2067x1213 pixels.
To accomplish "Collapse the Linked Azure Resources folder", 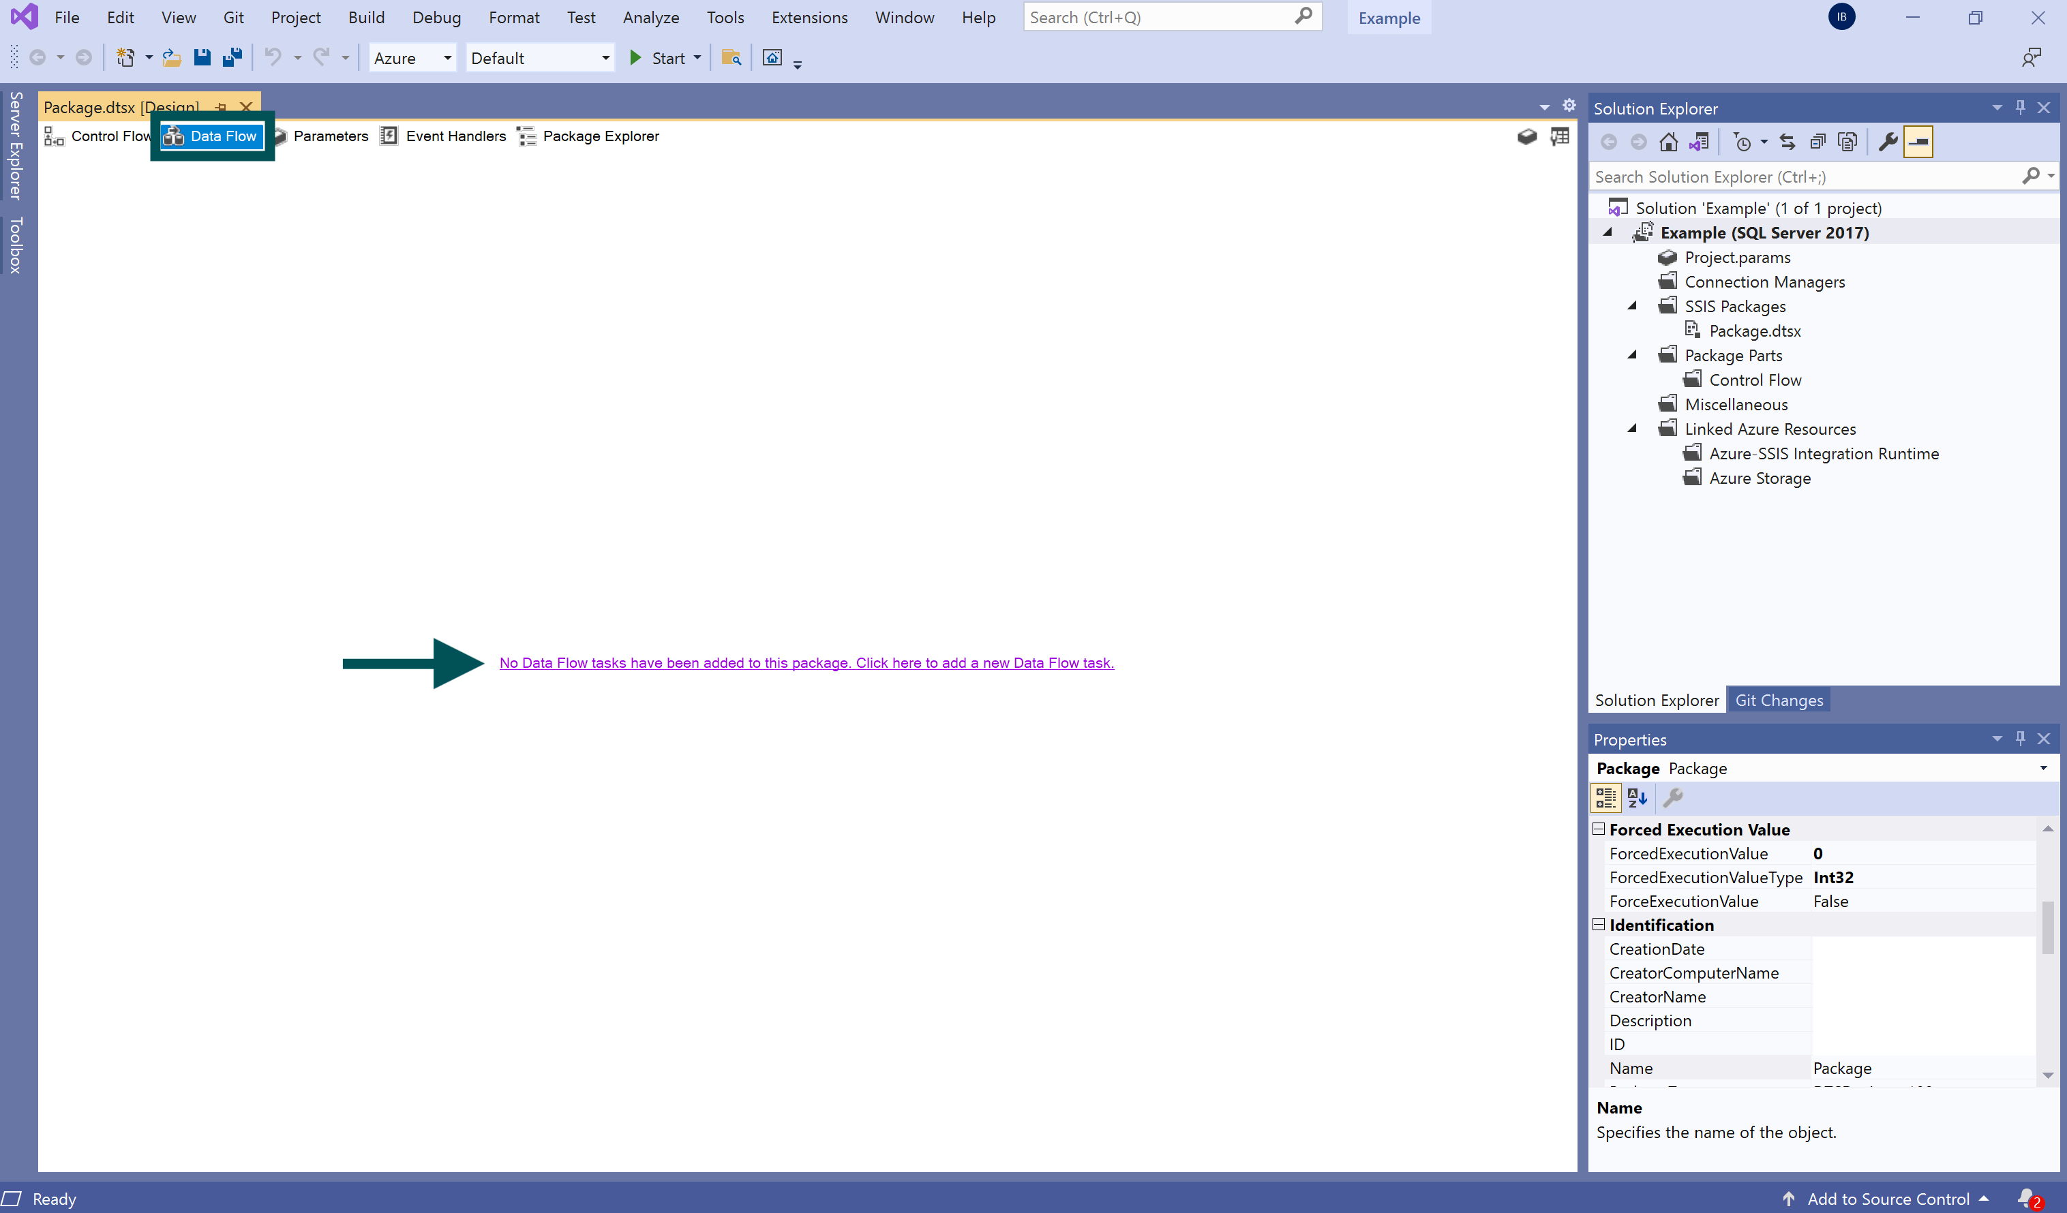I will pos(1632,429).
